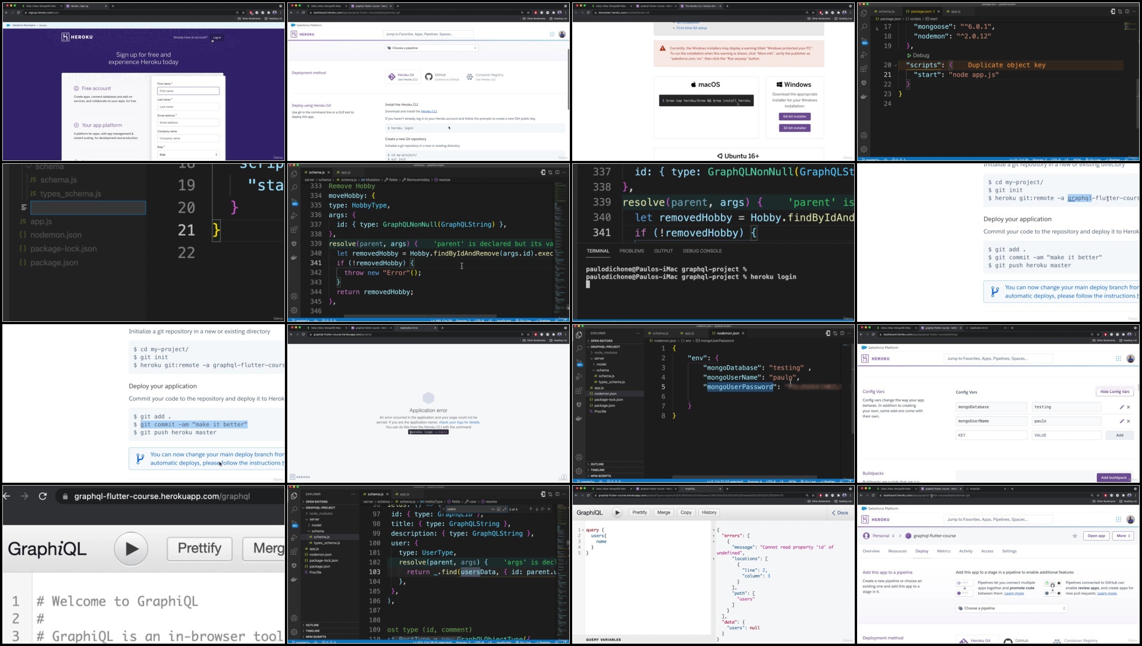Switch to the PROBLEMS panel tab
This screenshot has height=646, width=1142.
pyautogui.click(x=632, y=251)
